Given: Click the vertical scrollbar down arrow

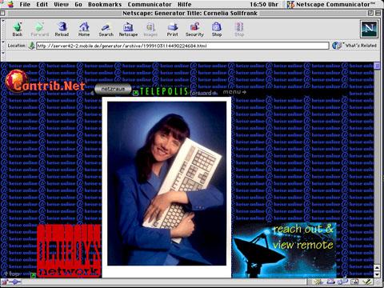Looking at the screenshot, I should 377,274.
